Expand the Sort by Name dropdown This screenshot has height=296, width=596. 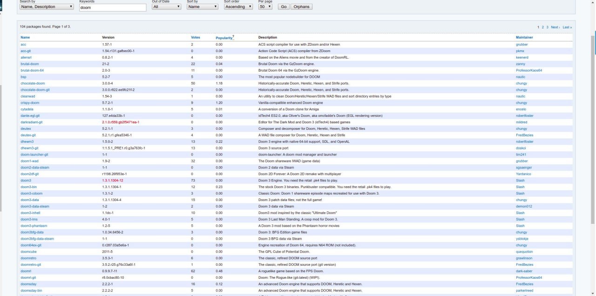tap(203, 7)
